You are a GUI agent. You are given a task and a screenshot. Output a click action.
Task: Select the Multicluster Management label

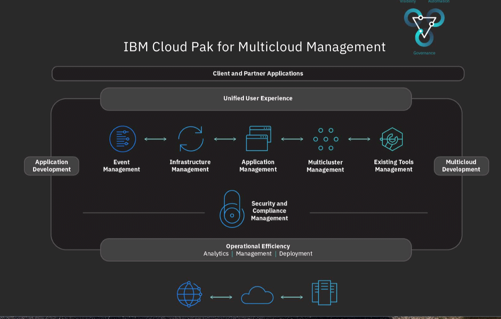click(325, 166)
